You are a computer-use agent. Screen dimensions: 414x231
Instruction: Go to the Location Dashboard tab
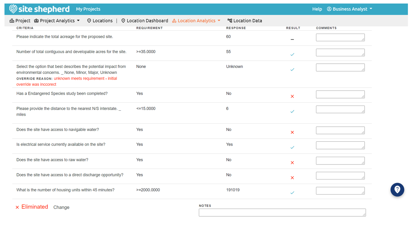(x=144, y=20)
